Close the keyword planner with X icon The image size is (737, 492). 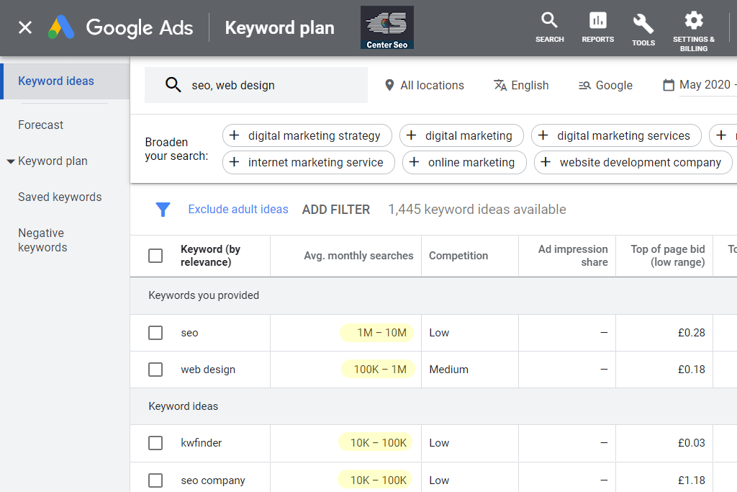25,28
